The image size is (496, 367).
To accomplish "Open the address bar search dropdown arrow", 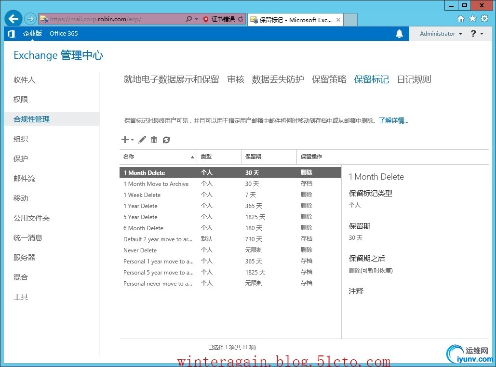I will click(197, 19).
